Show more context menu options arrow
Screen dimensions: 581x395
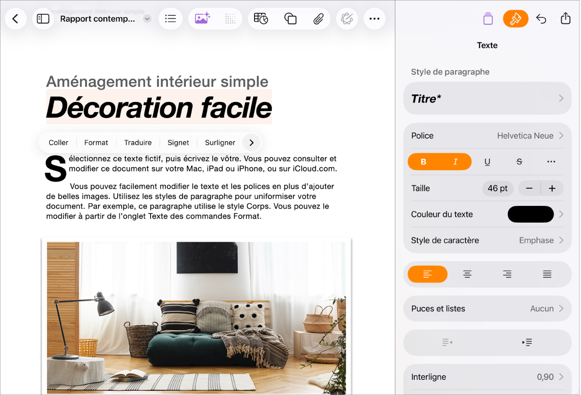[x=251, y=142]
